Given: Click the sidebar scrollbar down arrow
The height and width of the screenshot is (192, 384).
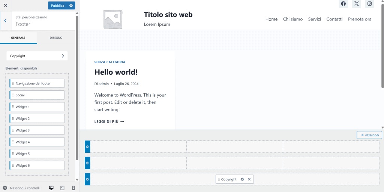Looking at the screenshot, I should coord(77,180).
